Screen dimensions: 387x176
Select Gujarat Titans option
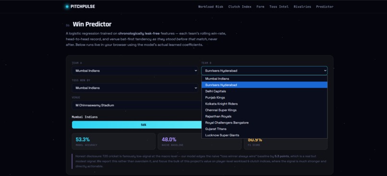click(265, 129)
